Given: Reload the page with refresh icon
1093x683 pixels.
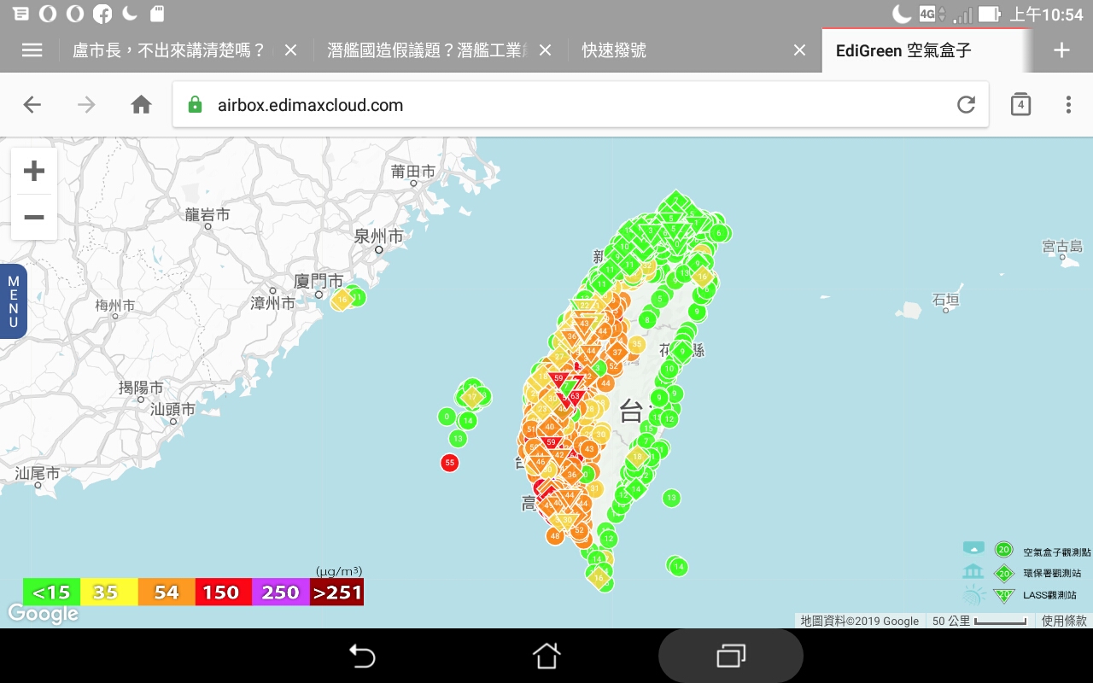Looking at the screenshot, I should (966, 105).
